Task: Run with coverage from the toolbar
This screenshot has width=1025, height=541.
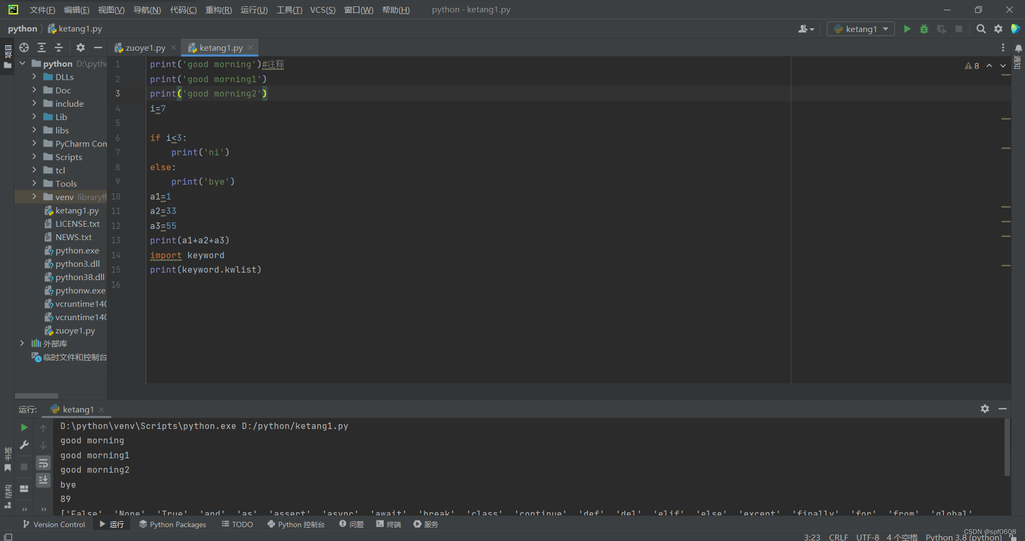Action: pyautogui.click(x=942, y=29)
